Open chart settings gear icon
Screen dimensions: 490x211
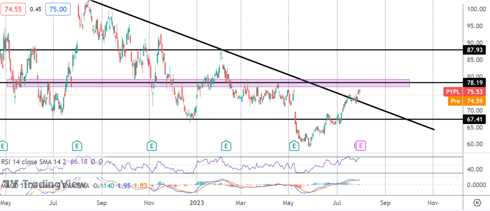coord(477,202)
